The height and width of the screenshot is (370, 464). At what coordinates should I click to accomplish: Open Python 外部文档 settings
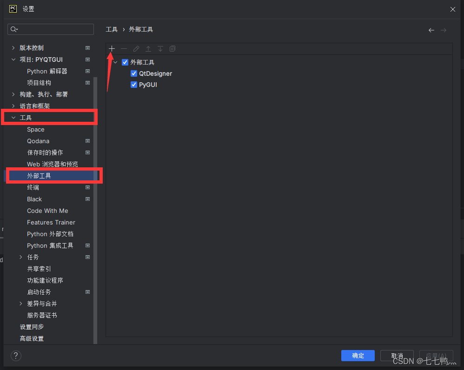click(x=50, y=234)
